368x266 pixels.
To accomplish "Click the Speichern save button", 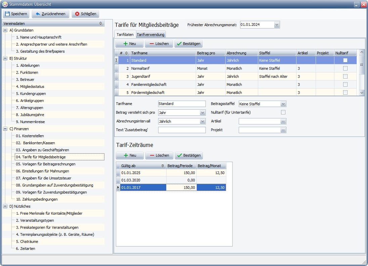I will (x=16, y=14).
